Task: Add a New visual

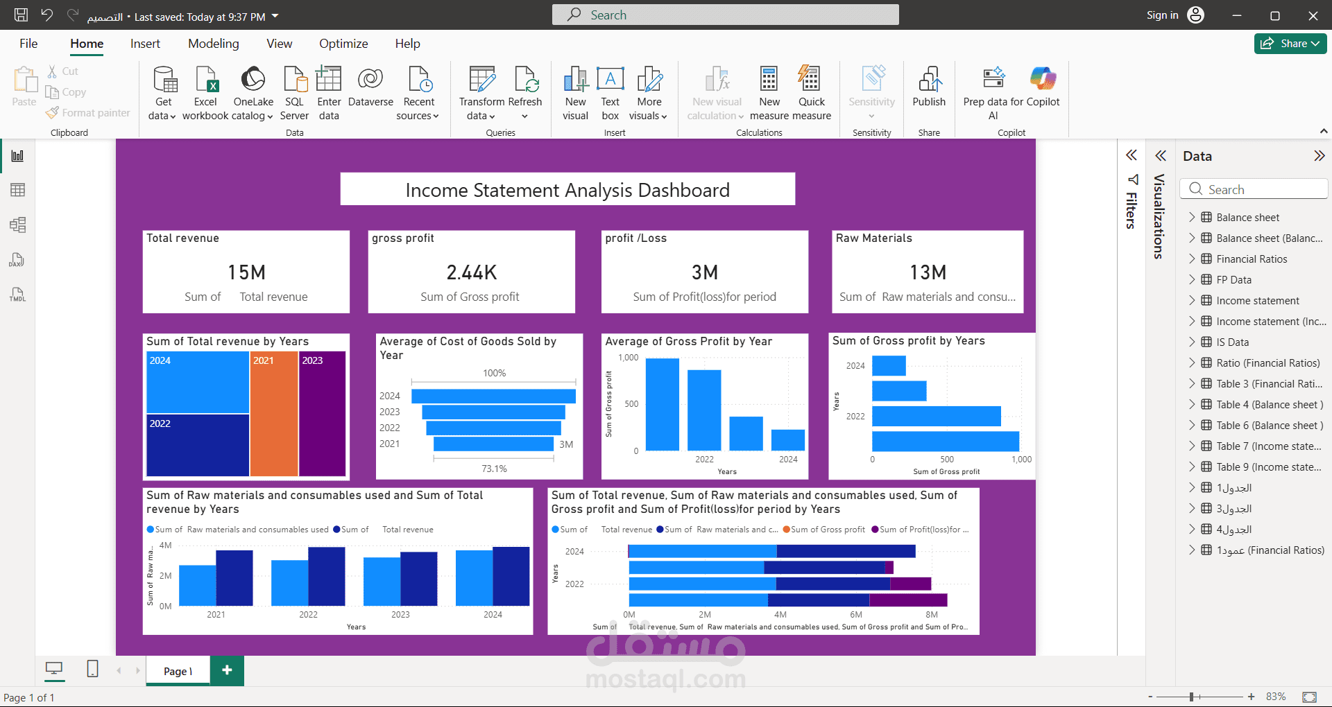Action: [x=575, y=94]
